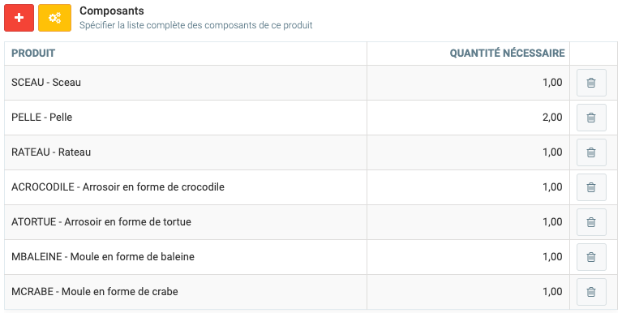This screenshot has width=622, height=313.
Task: Delete the SCEAU - Sceau component row
Action: pos(591,83)
